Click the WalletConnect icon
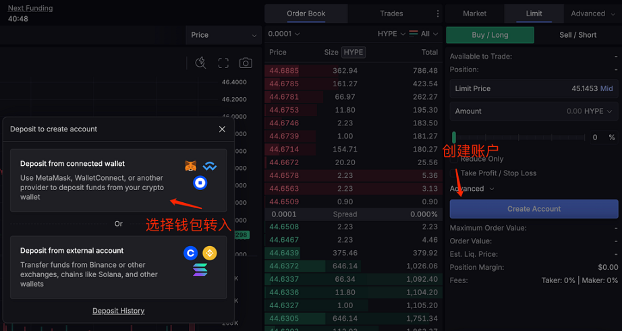The width and height of the screenshot is (622, 331). click(x=210, y=166)
